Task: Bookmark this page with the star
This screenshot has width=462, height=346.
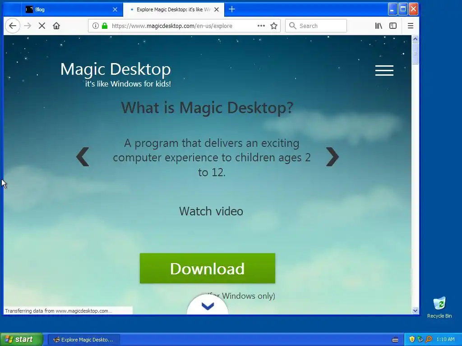Action: pos(274,26)
